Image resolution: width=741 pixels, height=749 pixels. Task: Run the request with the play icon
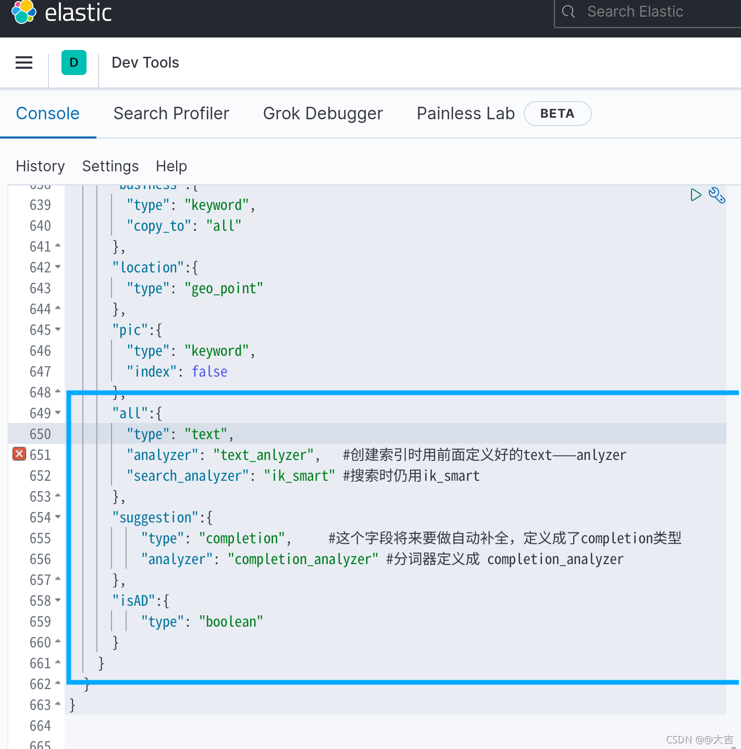(696, 195)
